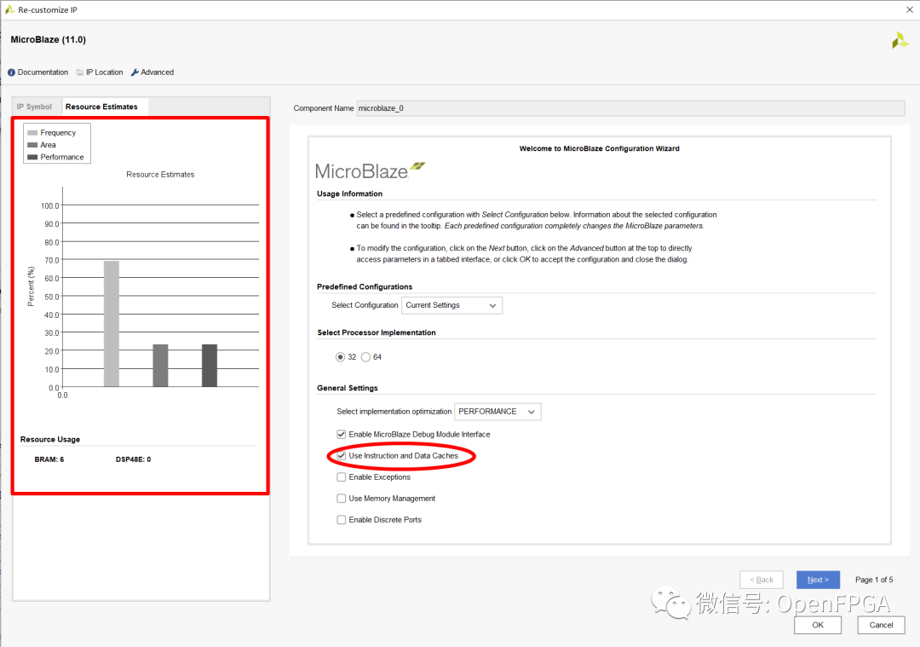
Task: Close the Re-customize IP dialog
Action: click(910, 9)
